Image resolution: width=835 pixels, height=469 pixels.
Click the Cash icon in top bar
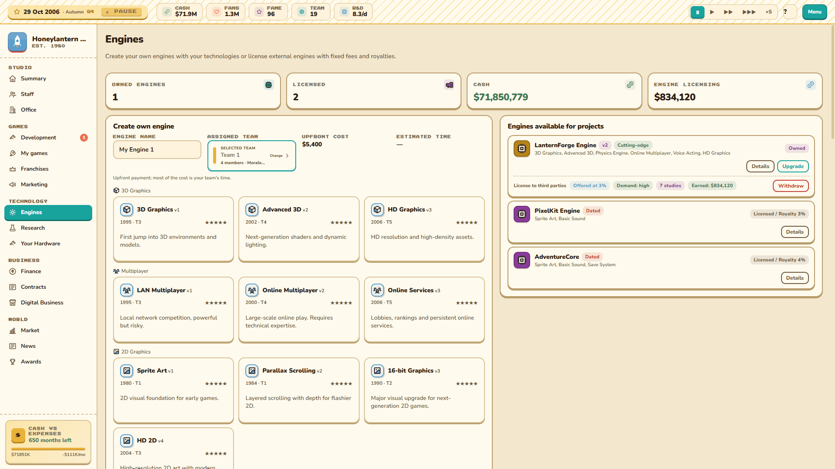167,12
